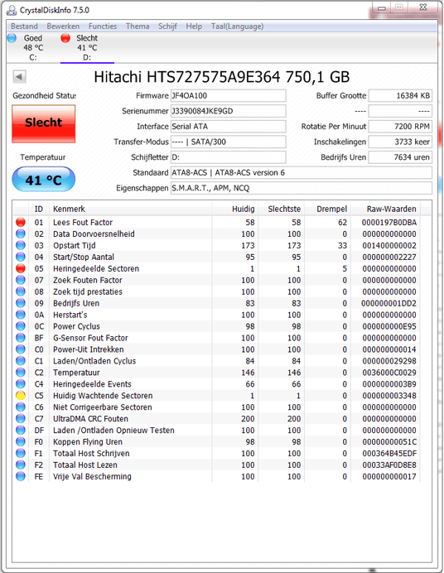The height and width of the screenshot is (573, 444).
Task: Open the Taal(Language) menu
Action: pyautogui.click(x=237, y=26)
